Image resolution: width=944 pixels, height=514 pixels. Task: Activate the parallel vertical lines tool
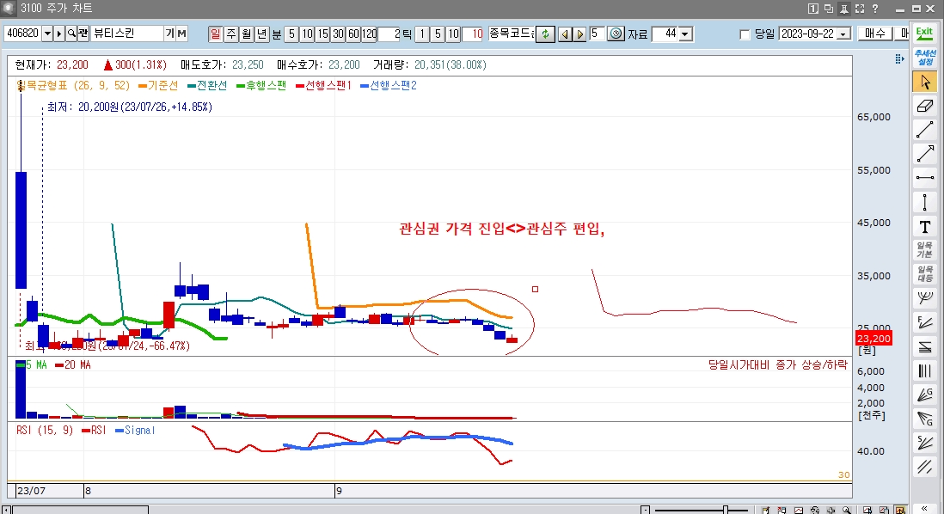(925, 371)
